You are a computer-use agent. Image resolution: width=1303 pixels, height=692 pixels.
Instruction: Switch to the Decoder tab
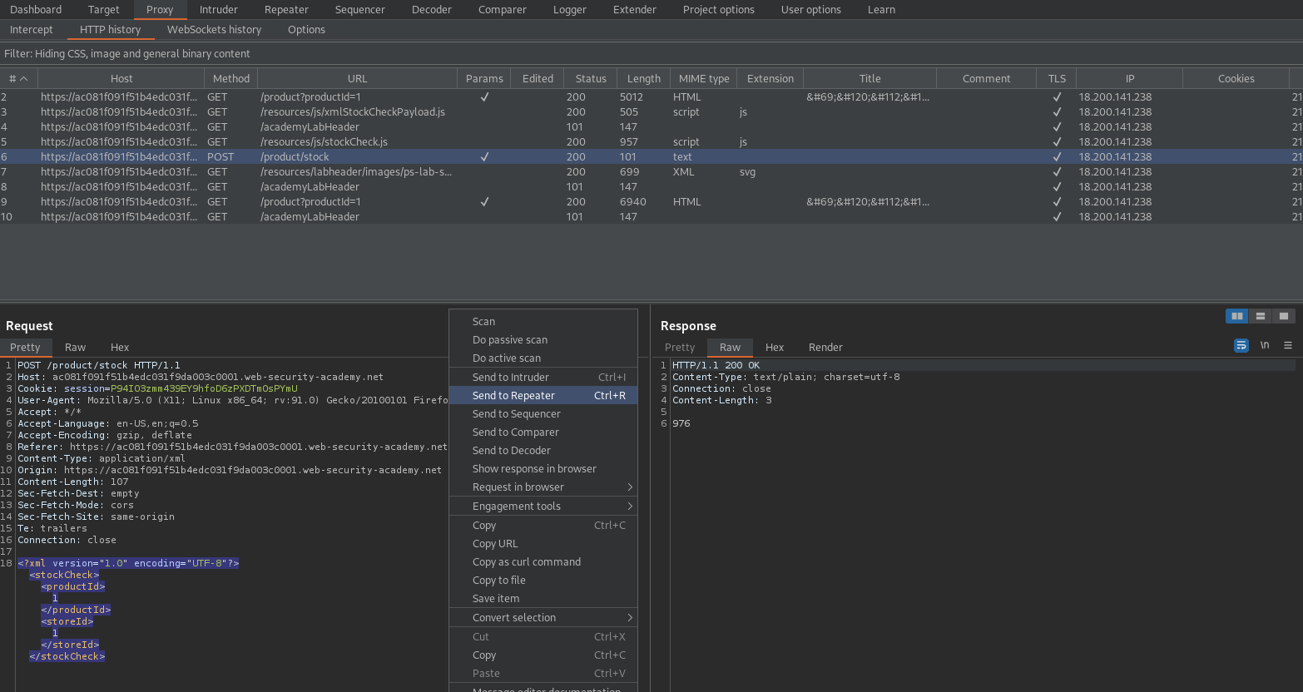click(x=432, y=10)
